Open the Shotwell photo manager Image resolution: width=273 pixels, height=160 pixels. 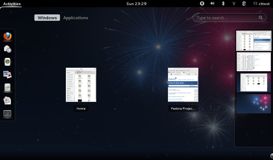(7, 74)
